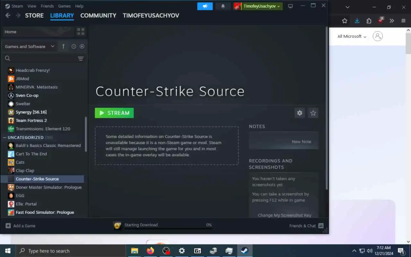Expand the All Microsoft dropdown in the browser
This screenshot has width=411, height=257.
[352, 36]
